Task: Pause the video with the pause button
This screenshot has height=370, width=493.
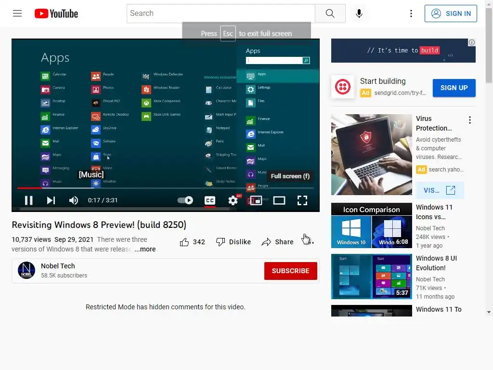Action: click(x=28, y=200)
